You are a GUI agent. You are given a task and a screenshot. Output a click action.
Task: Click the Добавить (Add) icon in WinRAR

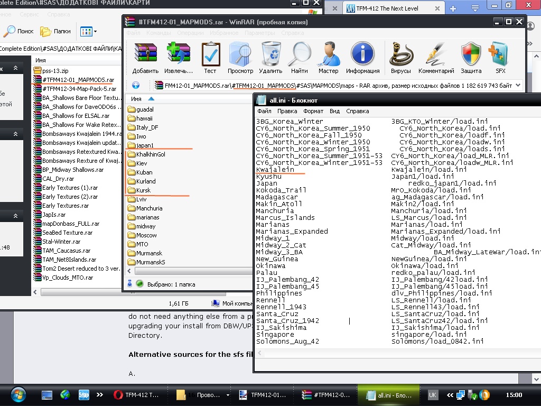tap(145, 54)
